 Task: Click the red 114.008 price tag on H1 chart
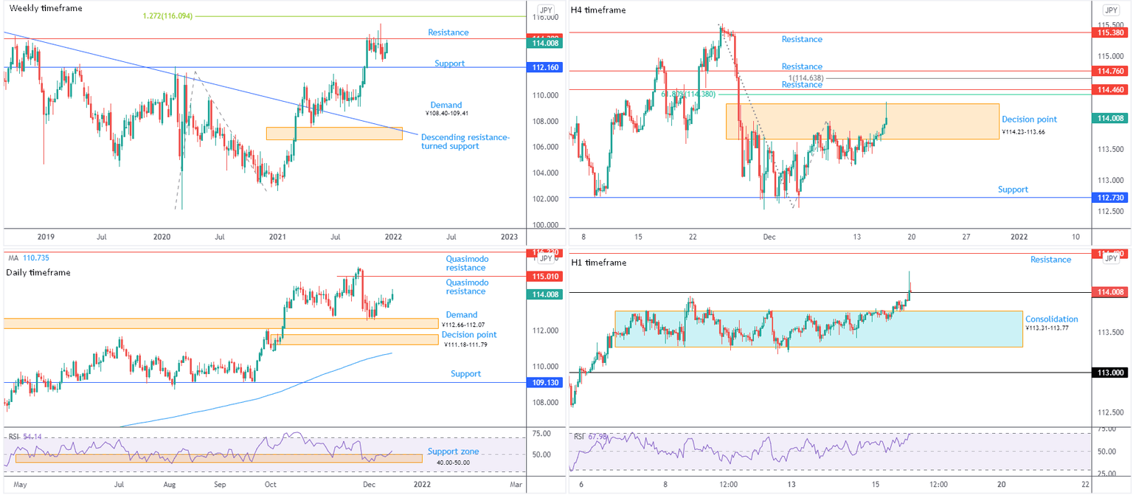pos(1111,292)
